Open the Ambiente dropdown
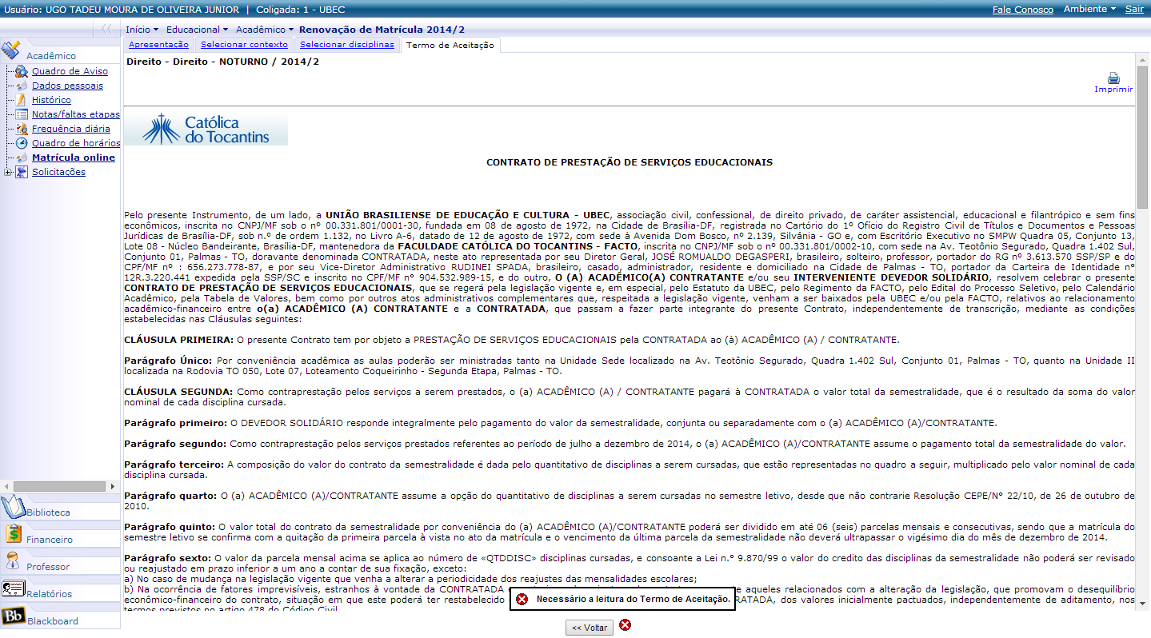This screenshot has width=1151, height=638. 1089,9
